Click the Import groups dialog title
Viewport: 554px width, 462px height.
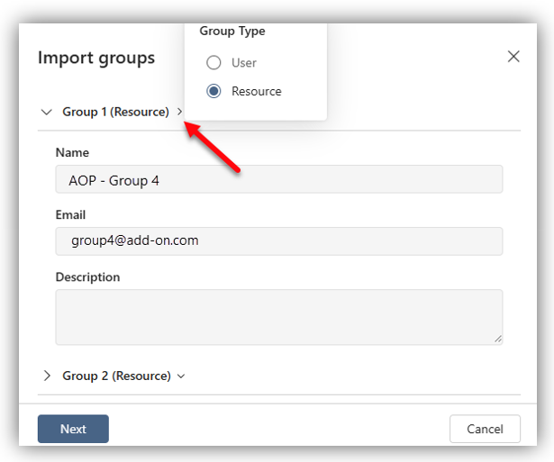[x=96, y=58]
